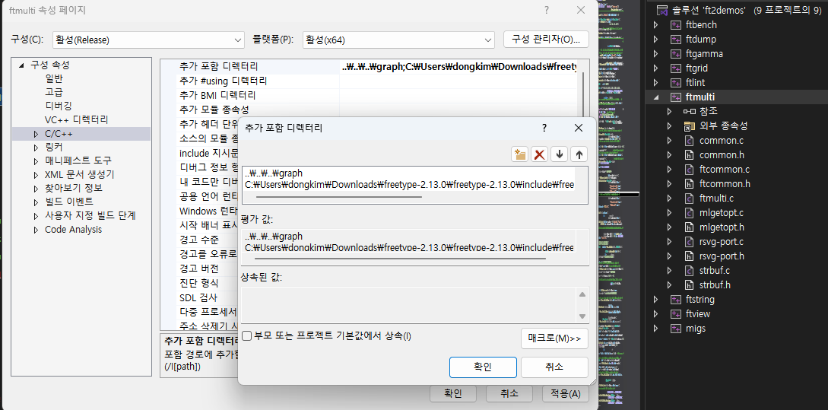
Task: Click the ftgamma project icon
Action: click(676, 54)
